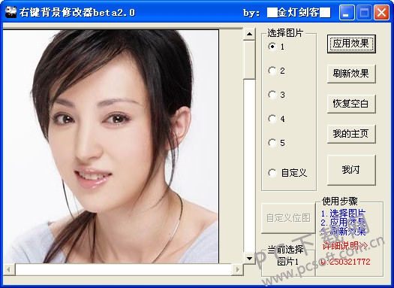Click horizontal scrollbar right arrow
The image size is (394, 288).
237,270
